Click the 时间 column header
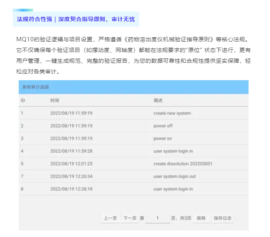This screenshot has height=237, width=270. click(x=55, y=100)
